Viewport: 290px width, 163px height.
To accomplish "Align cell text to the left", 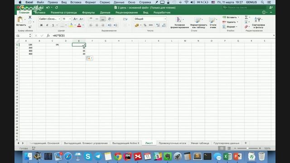I will (x=91, y=25).
